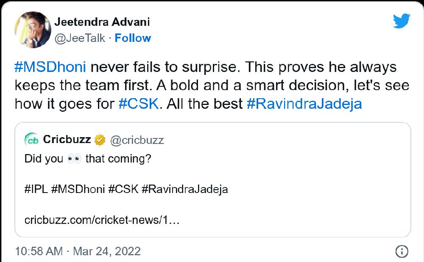Image resolution: width=424 pixels, height=262 pixels.
Task: Click the Twitter bird logo
Action: click(401, 21)
